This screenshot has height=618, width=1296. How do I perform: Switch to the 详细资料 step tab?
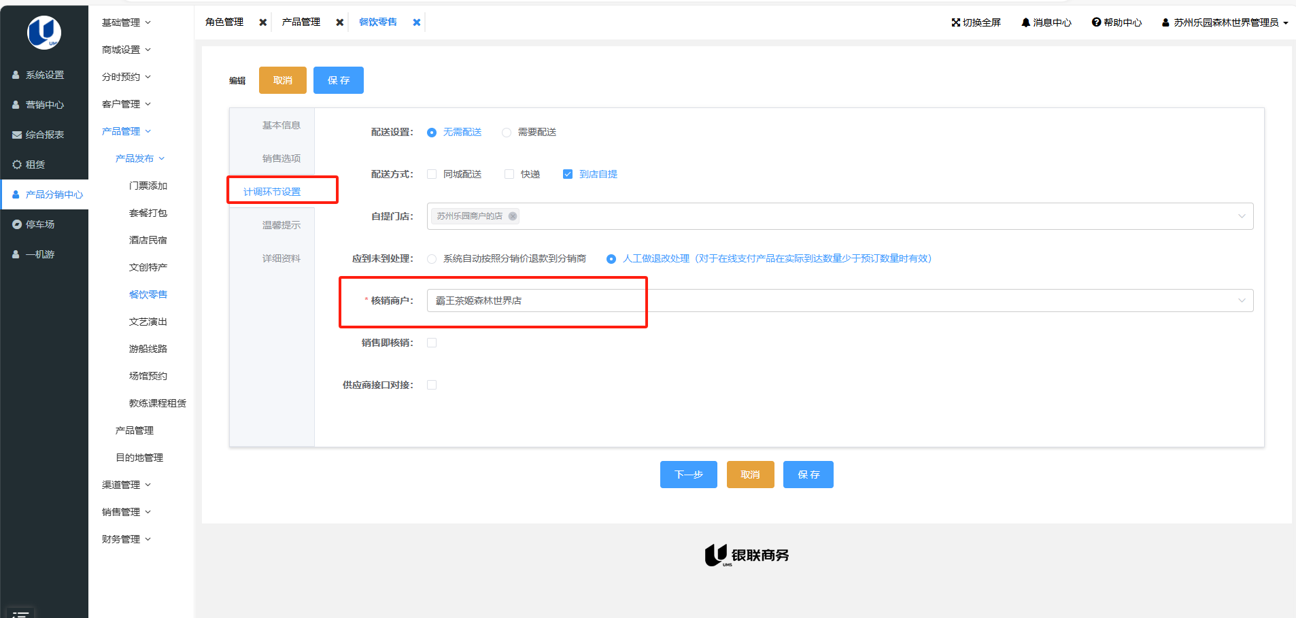tap(282, 258)
